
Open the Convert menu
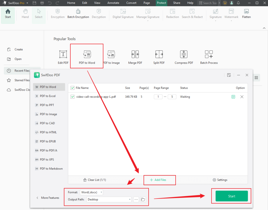pyautogui.click(x=131, y=3)
